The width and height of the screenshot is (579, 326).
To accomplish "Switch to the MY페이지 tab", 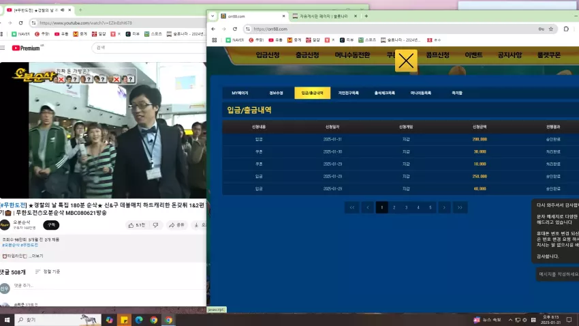I will point(240,93).
